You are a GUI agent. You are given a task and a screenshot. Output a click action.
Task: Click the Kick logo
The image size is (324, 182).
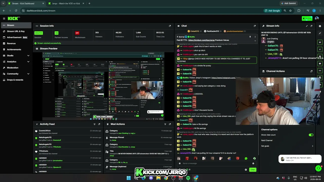click(14, 18)
